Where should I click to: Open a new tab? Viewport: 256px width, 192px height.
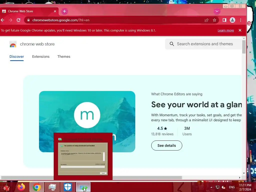coord(64,11)
